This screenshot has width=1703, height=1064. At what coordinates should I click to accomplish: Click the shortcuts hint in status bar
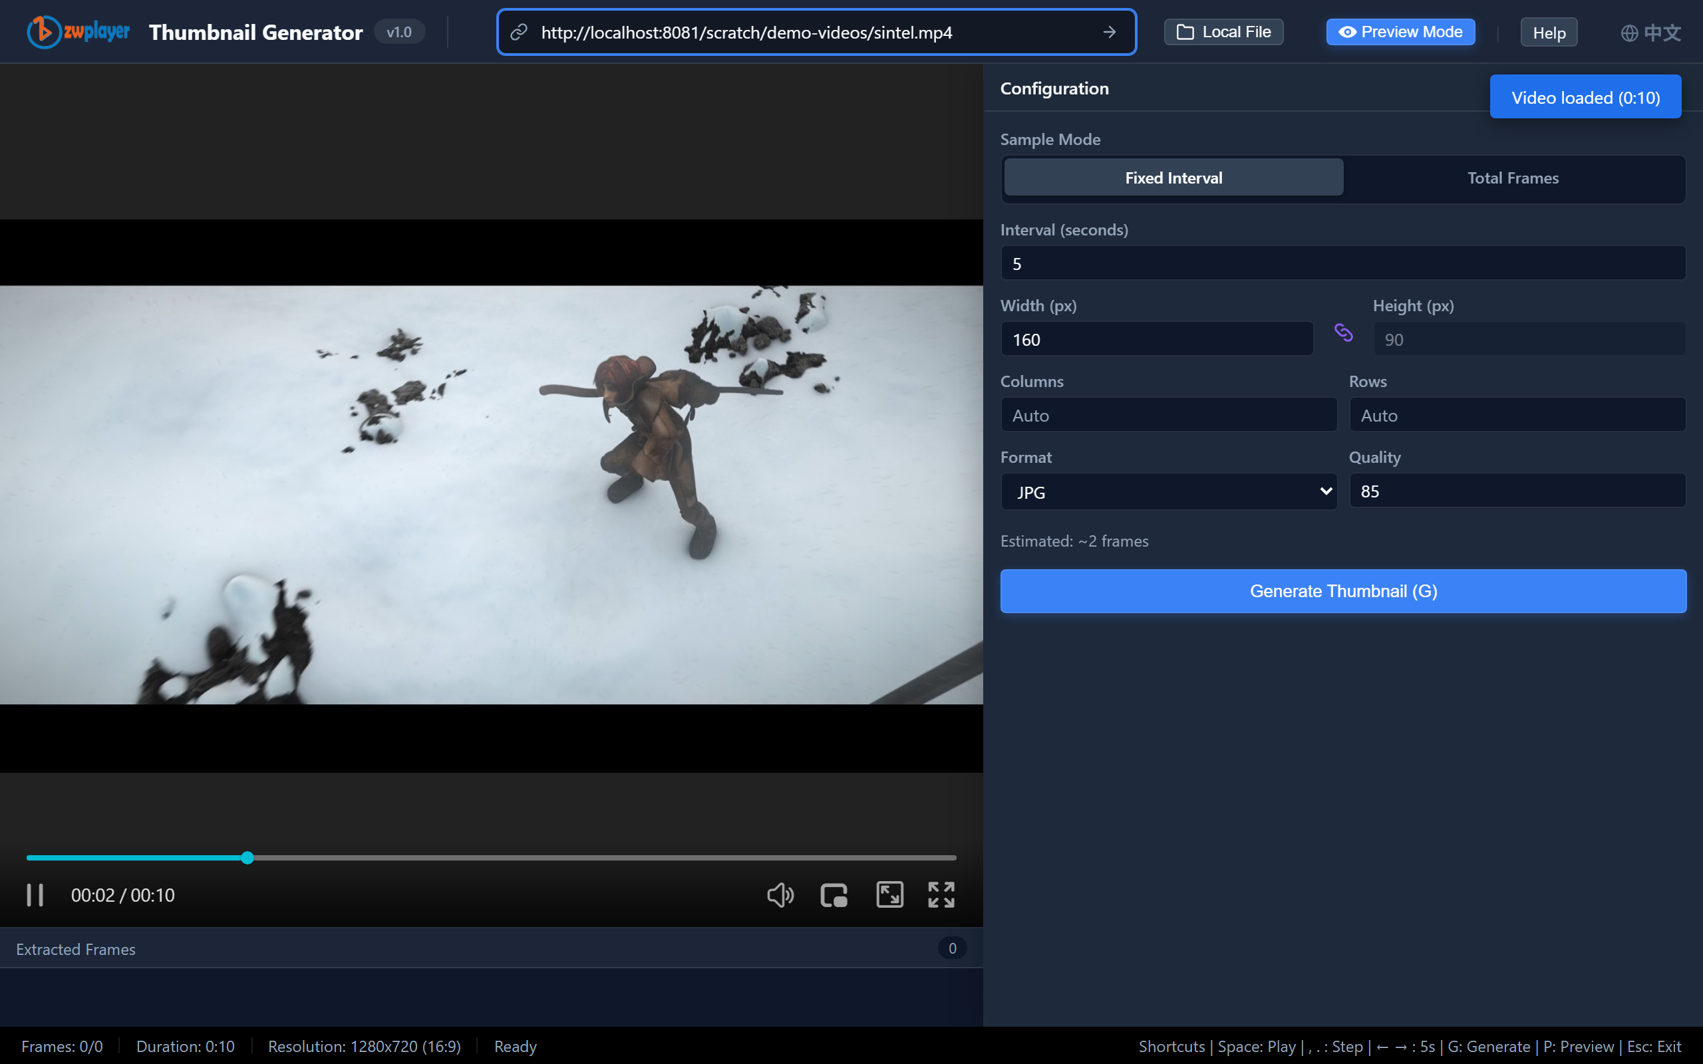pyautogui.click(x=1410, y=1047)
